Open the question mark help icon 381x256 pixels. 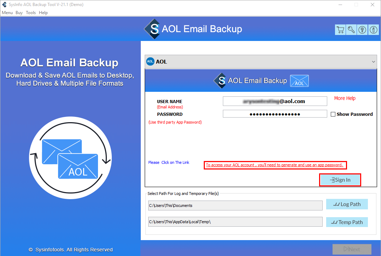click(x=362, y=30)
